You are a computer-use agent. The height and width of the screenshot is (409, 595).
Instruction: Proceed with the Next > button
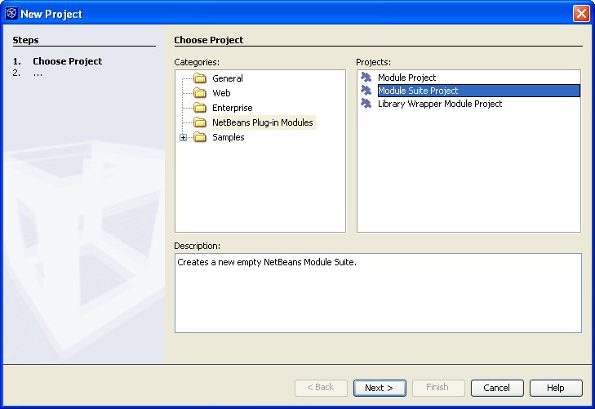pyautogui.click(x=380, y=388)
